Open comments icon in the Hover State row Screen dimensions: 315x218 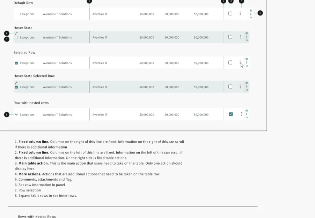coord(247,33)
